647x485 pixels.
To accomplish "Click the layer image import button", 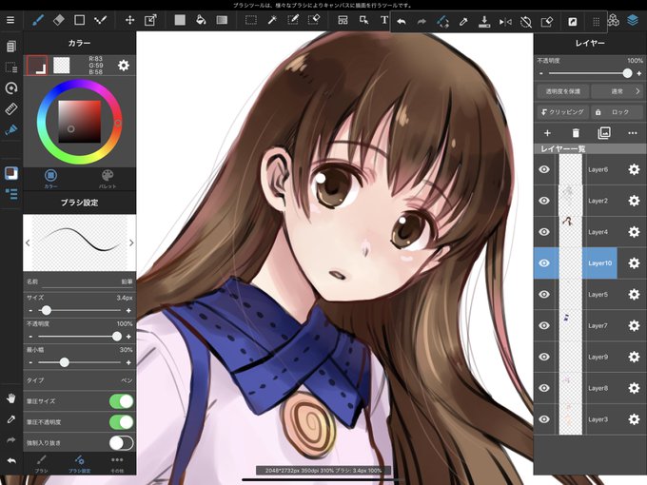I will (604, 133).
